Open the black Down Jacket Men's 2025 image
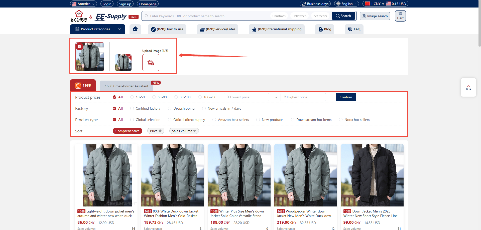This screenshot has height=230, width=481. pyautogui.click(x=372, y=175)
